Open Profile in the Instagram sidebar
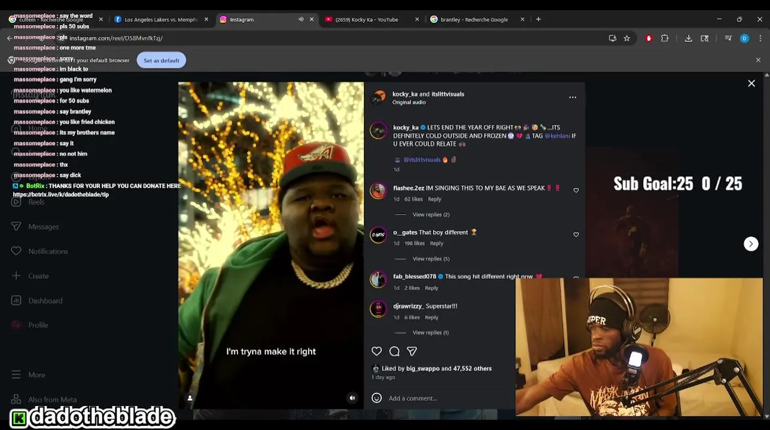This screenshot has height=430, width=770. 38,325
